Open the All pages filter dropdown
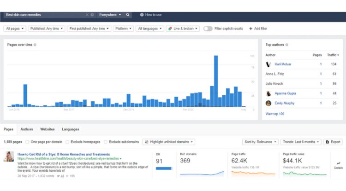 15,29
